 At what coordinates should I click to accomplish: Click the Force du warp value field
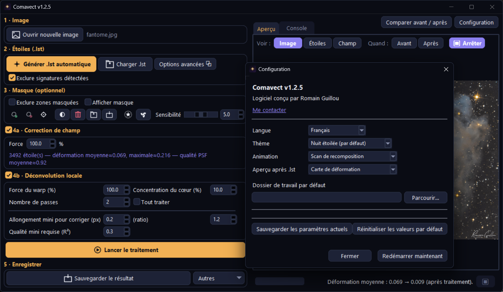point(117,190)
